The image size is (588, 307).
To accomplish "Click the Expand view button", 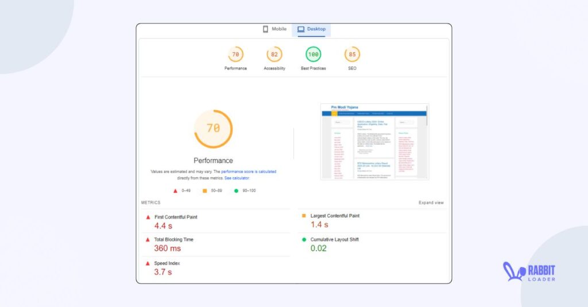I will [431, 203].
